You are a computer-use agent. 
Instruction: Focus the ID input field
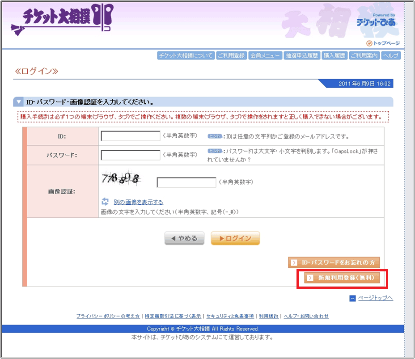[x=130, y=136]
